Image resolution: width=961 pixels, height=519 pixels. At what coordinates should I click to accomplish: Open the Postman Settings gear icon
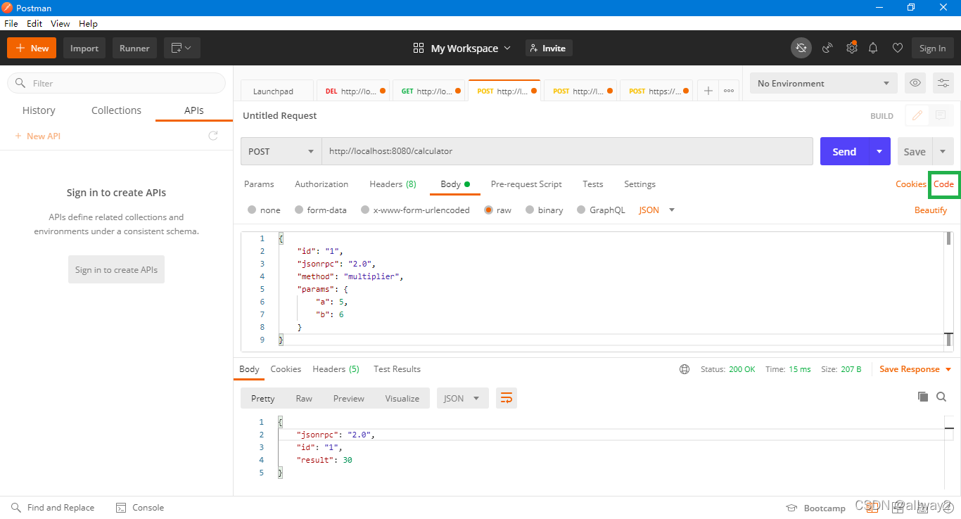point(851,48)
